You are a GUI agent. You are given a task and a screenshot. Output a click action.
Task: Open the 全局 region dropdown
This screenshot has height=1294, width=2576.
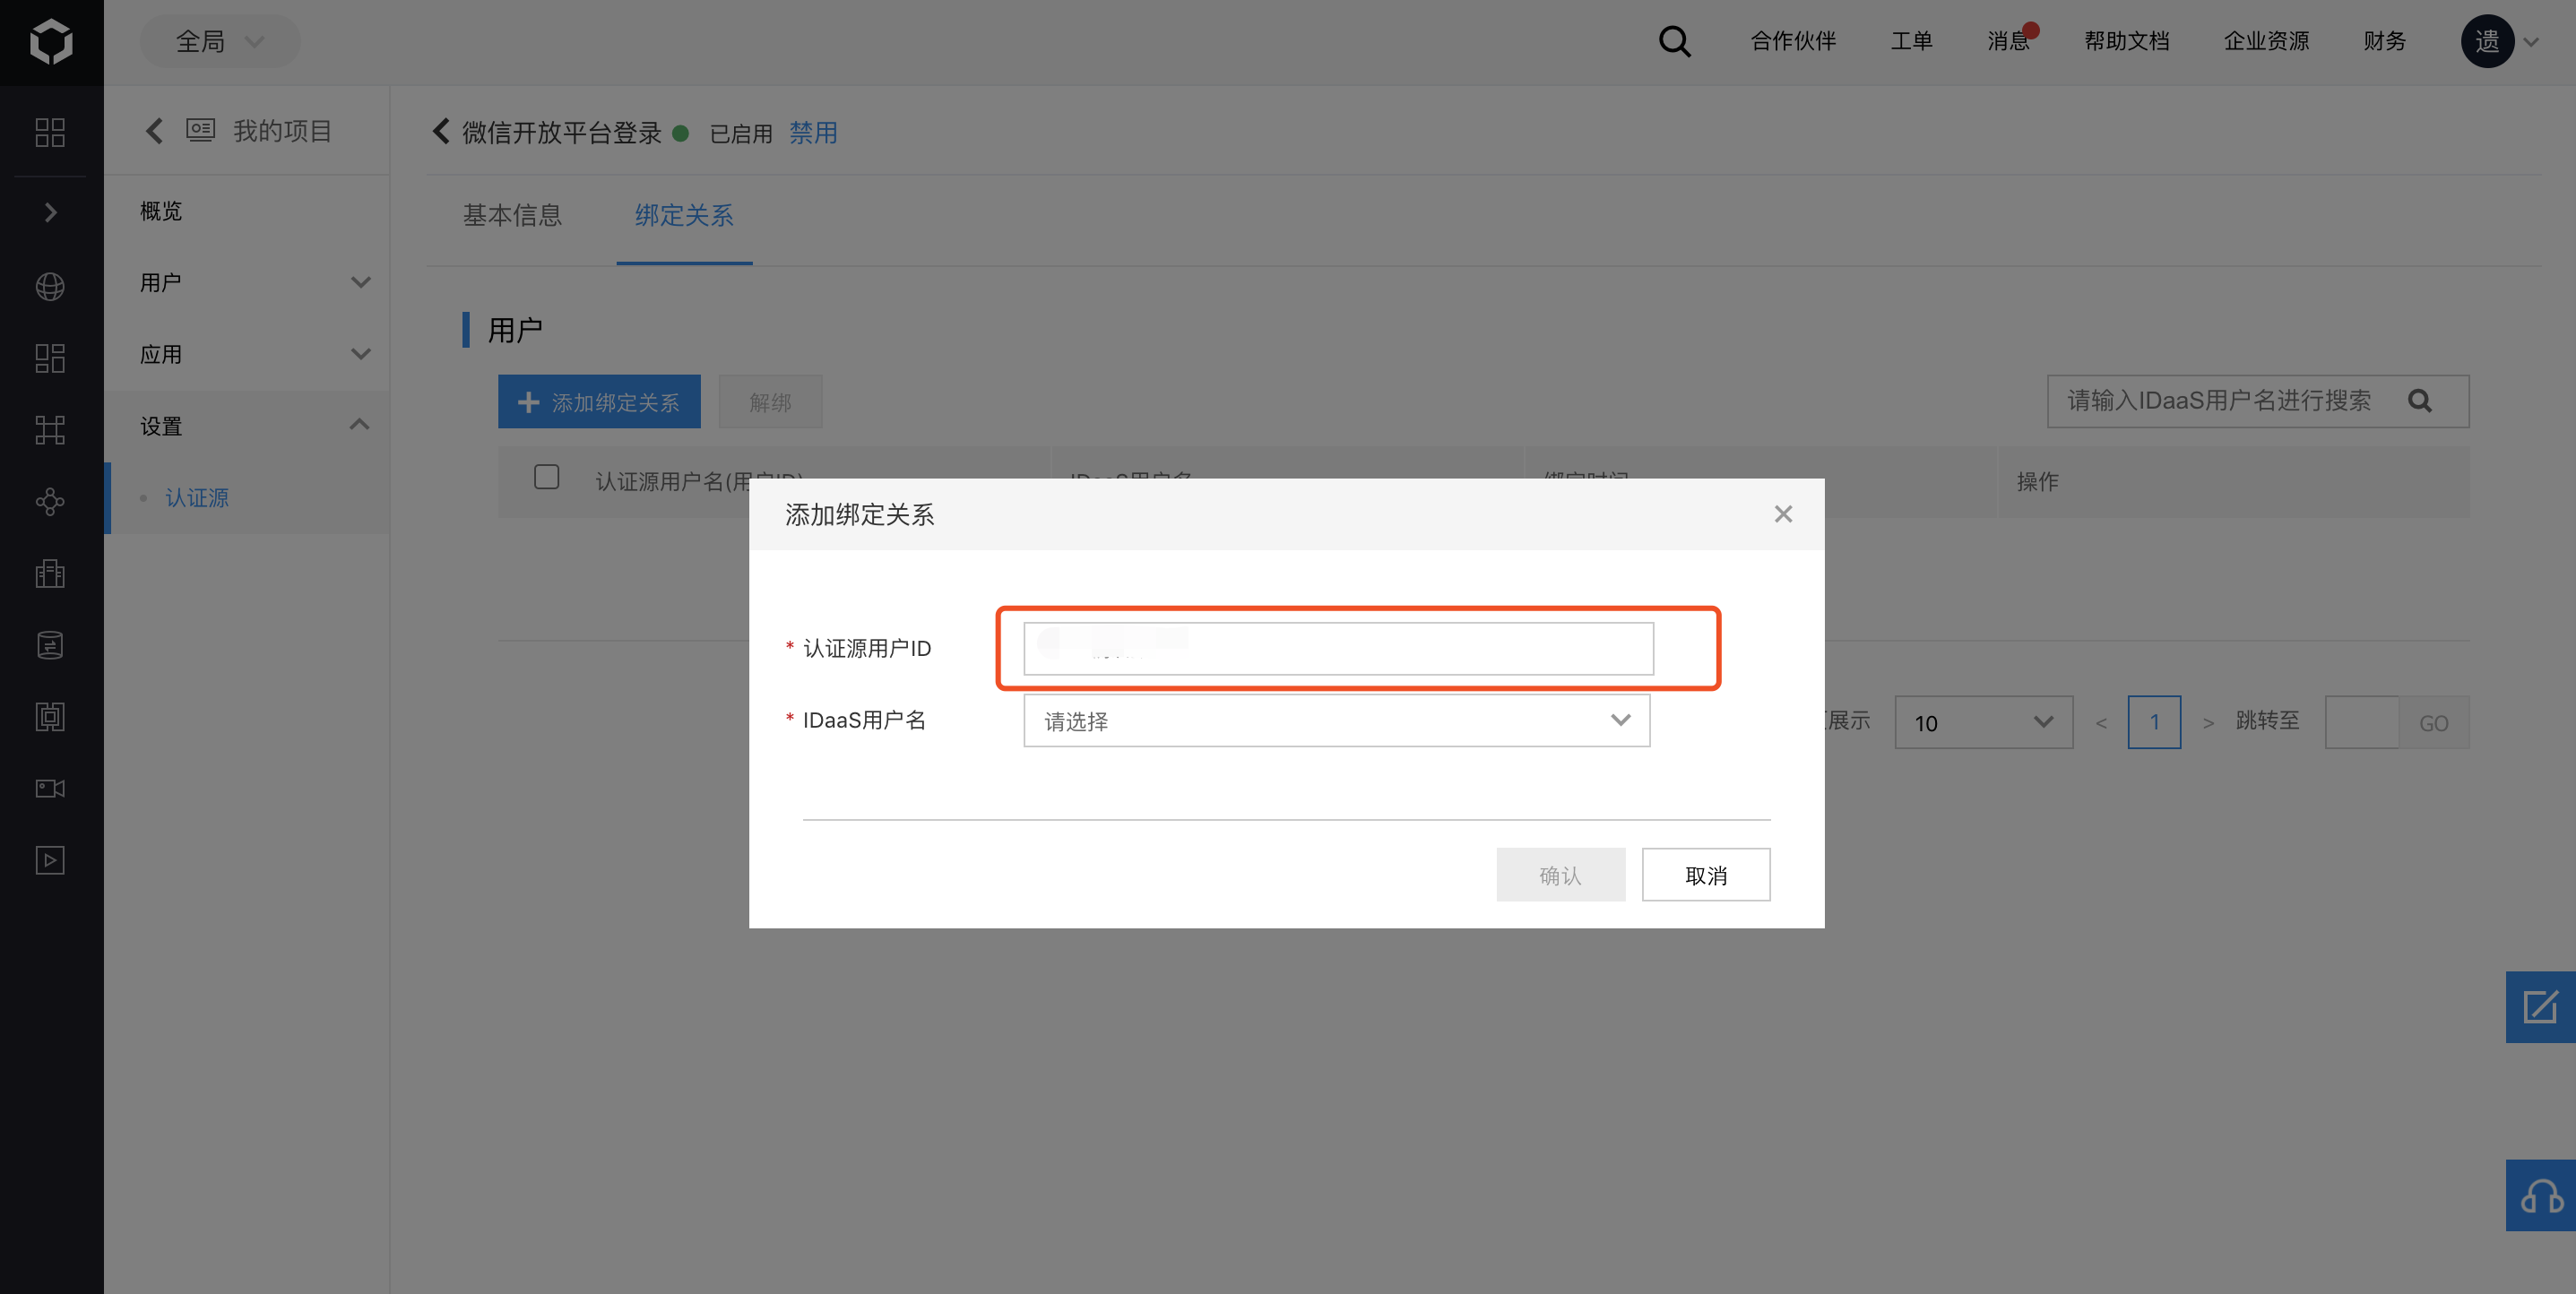pos(219,41)
